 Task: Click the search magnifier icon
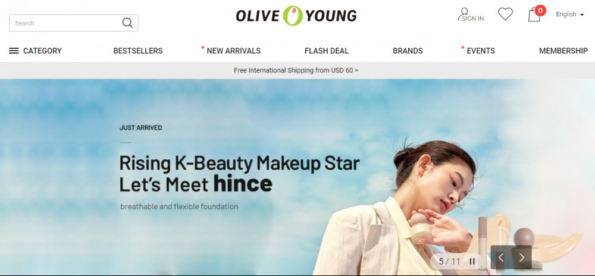coord(127,23)
